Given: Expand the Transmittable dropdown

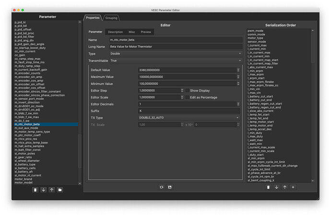Looking at the screenshot, I should [176, 60].
